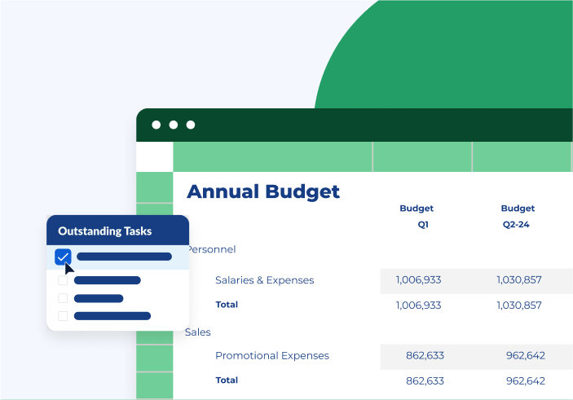This screenshot has height=400, width=573.
Task: Click the Outstanding Tasks panel header
Action: point(117,231)
